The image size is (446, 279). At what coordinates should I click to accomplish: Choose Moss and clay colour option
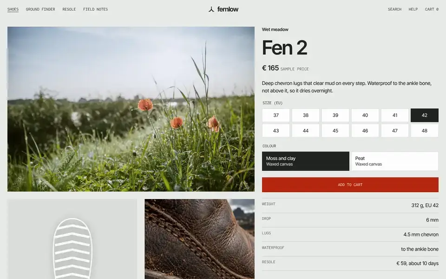pos(306,161)
